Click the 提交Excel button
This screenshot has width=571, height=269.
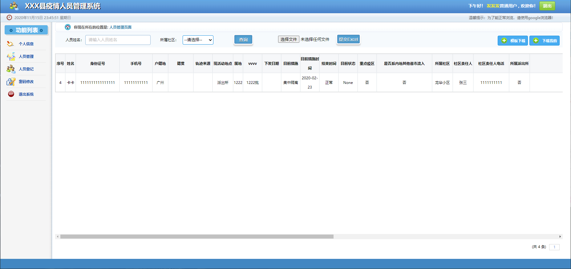click(348, 39)
